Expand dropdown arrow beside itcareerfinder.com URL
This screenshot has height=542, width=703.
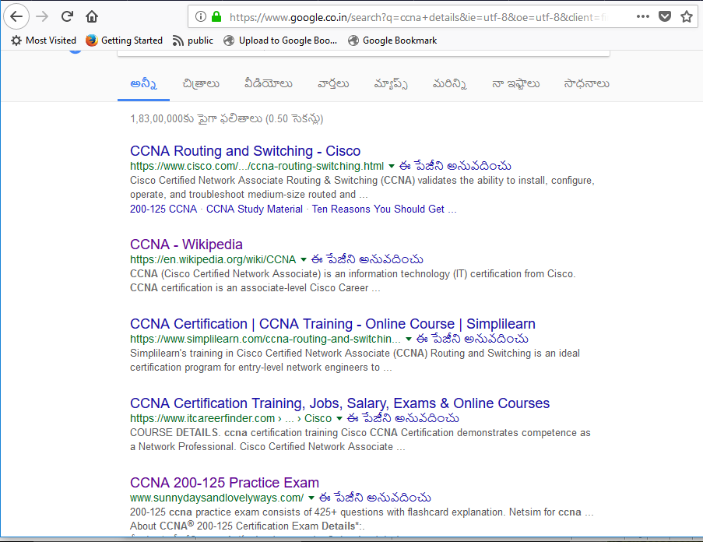(x=339, y=418)
